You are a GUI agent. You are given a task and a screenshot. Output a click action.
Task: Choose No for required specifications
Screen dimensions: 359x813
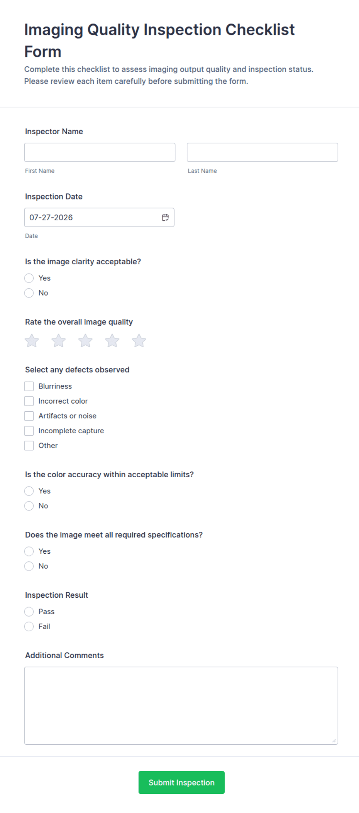pos(29,566)
